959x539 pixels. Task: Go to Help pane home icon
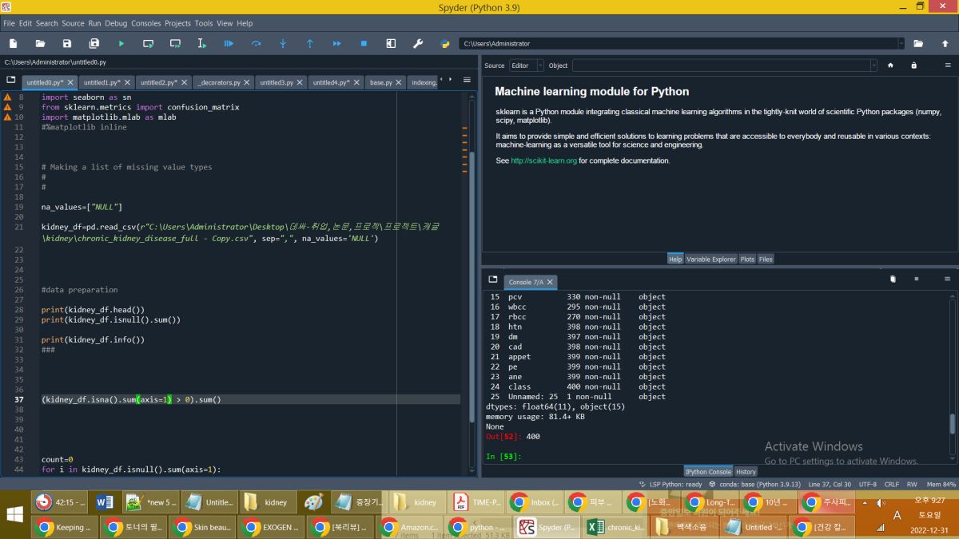890,65
